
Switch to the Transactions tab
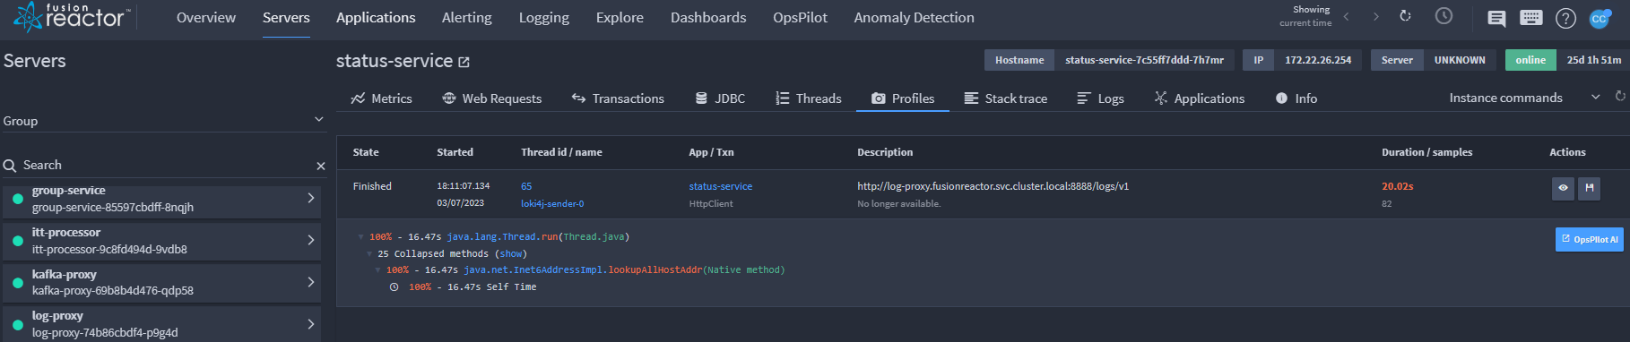pos(618,98)
